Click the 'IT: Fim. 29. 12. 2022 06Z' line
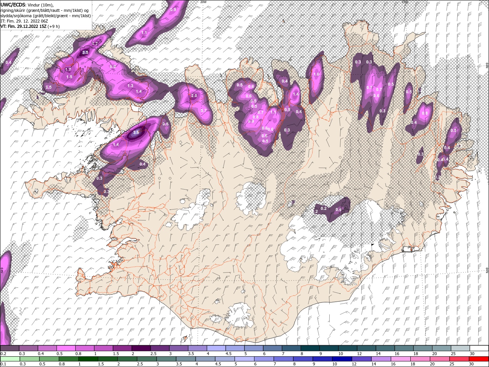489x367 pixels. pos(24,21)
